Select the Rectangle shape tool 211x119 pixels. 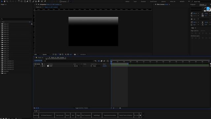[x=25, y=1]
